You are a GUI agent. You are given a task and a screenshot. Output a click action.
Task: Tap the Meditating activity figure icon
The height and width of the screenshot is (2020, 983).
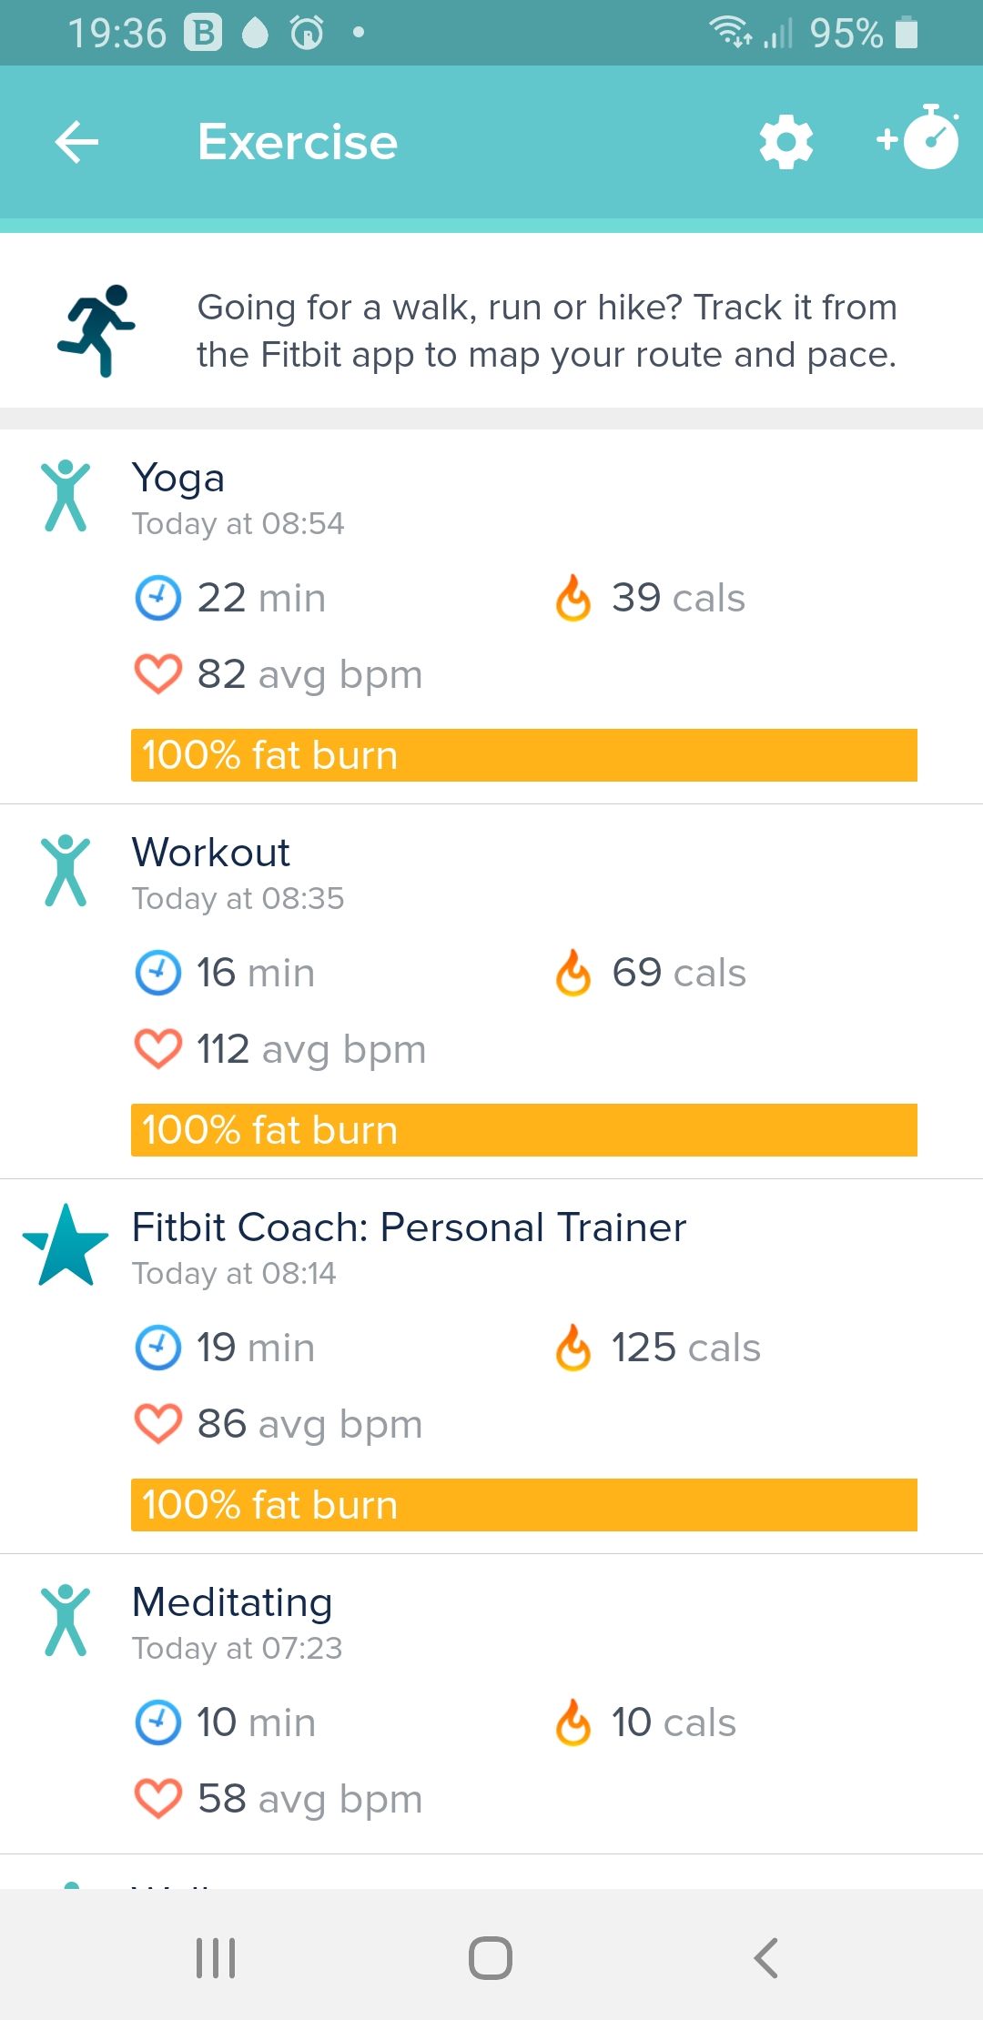(x=66, y=1621)
